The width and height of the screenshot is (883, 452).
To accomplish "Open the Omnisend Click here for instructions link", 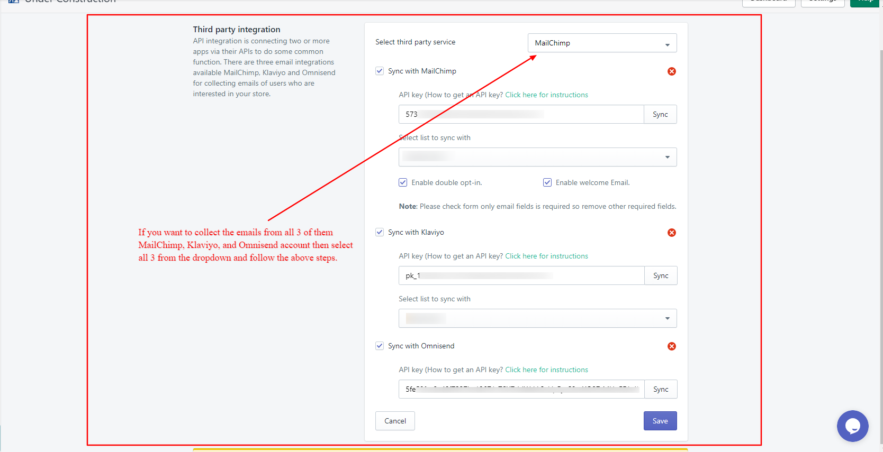I will coord(546,370).
